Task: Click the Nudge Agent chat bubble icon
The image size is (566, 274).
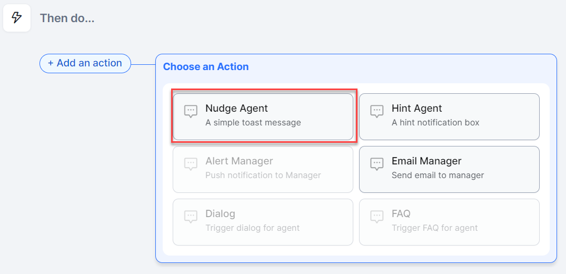Action: [x=191, y=111]
